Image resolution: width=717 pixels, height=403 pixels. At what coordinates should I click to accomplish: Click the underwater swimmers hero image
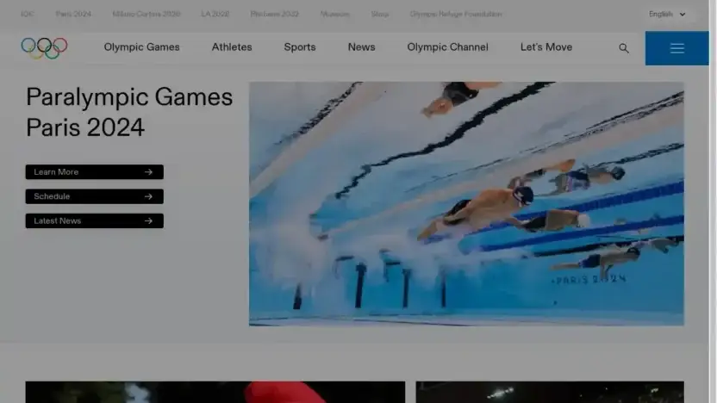[466, 204]
